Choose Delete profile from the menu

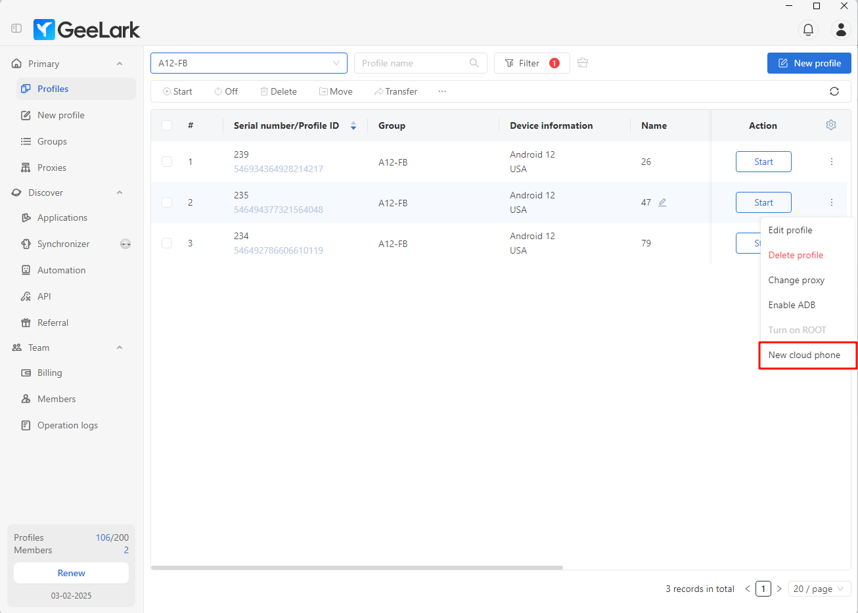(807, 255)
